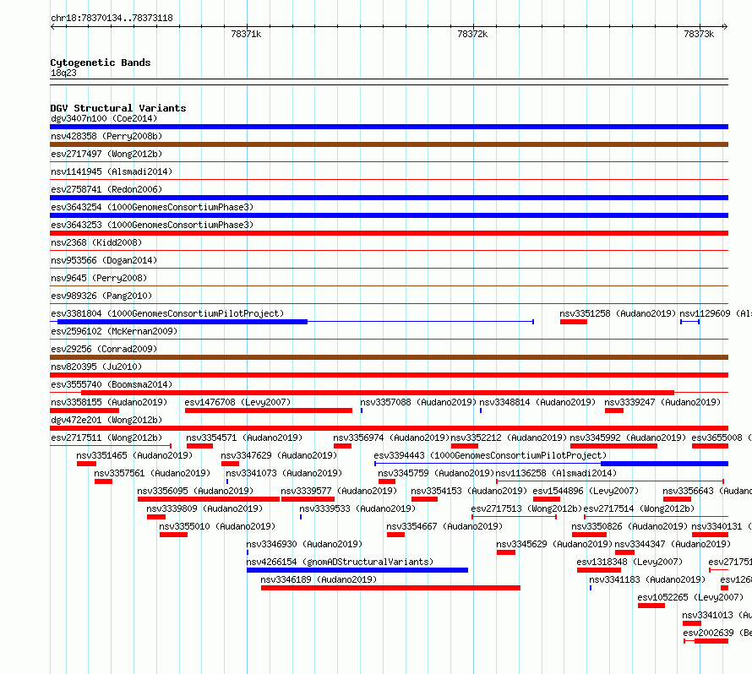752x674 pixels.
Task: Open nsv3354153 (Audano2019) variant
Action: coord(469,491)
